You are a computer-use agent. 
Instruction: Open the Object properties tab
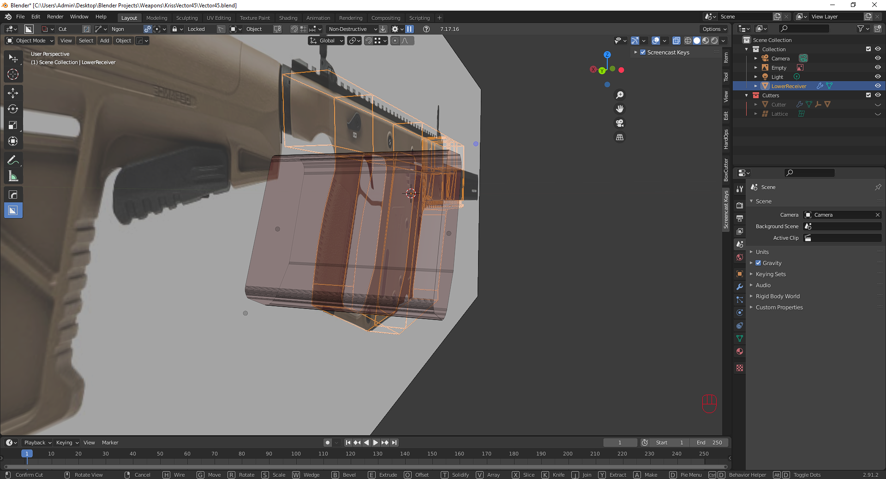tap(740, 274)
